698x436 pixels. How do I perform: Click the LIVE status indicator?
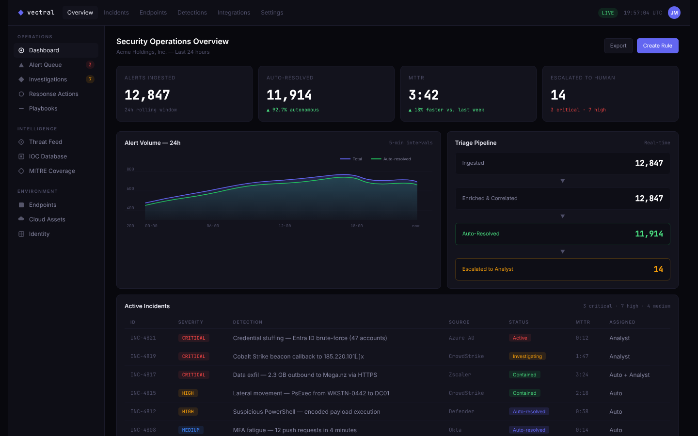point(608,13)
